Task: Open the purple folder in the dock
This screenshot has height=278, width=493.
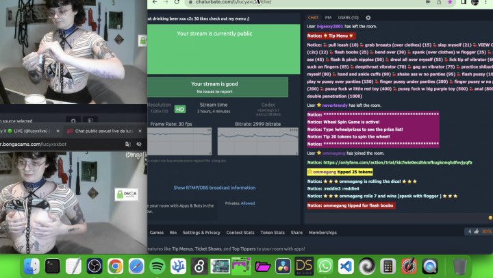Action: (x=262, y=266)
